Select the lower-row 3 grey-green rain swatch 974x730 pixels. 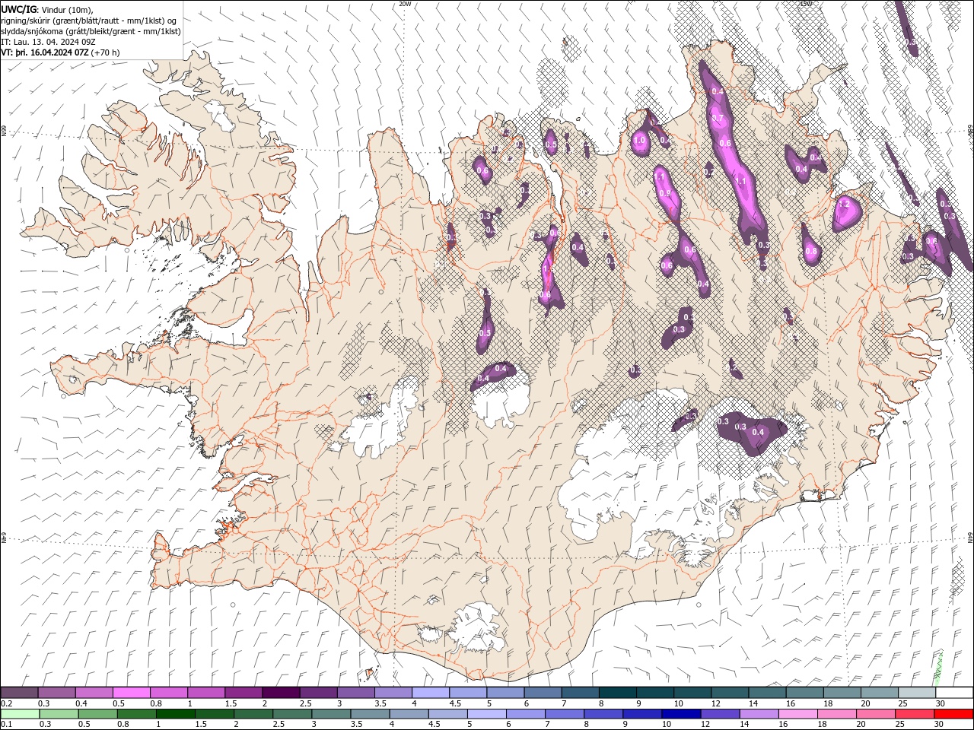(x=331, y=714)
